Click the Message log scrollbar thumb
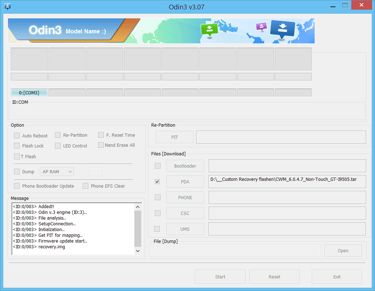This screenshot has height=291, width=375. [x=138, y=229]
